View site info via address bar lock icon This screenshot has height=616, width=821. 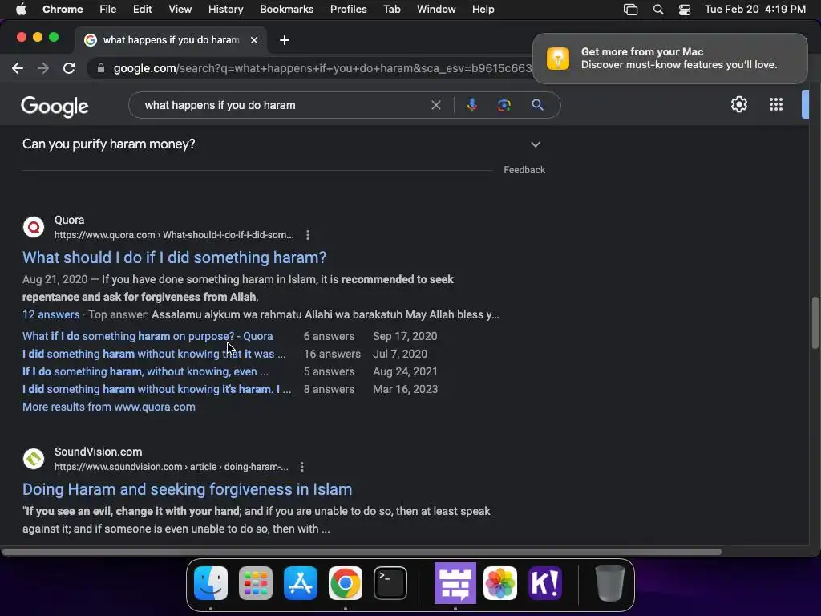pyautogui.click(x=101, y=69)
